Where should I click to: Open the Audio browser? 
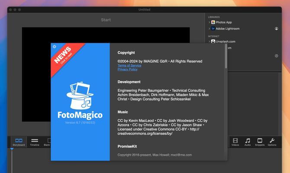(x=248, y=142)
